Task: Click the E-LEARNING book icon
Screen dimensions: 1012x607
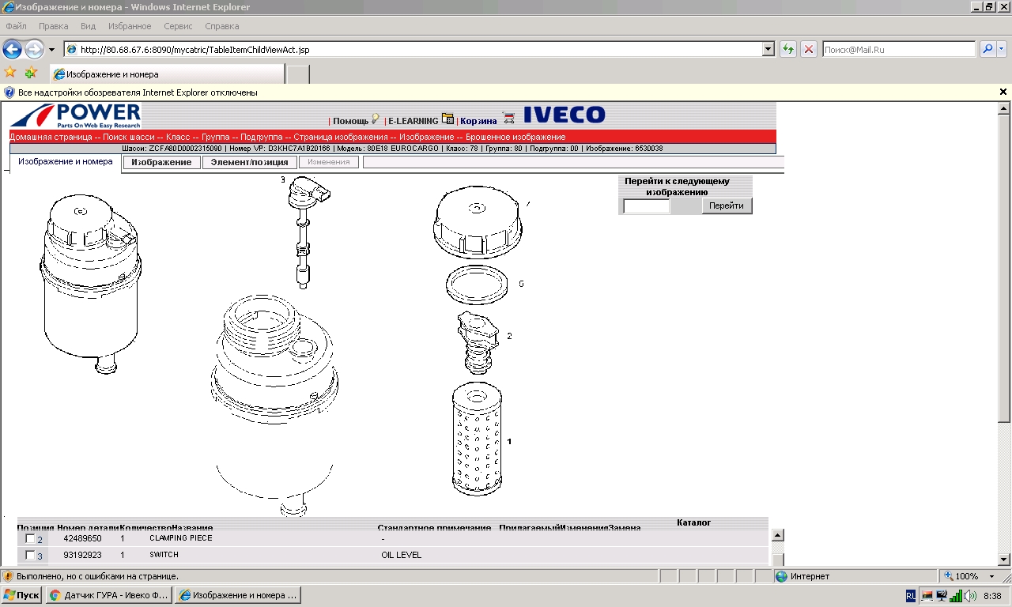Action: pos(447,119)
